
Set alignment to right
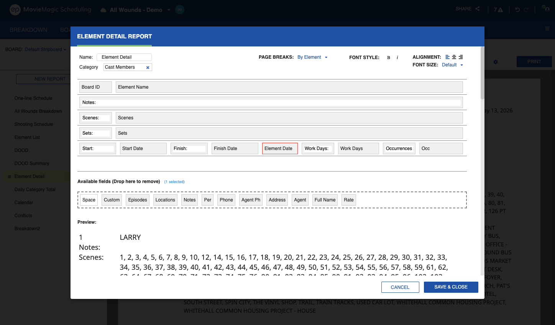461,57
